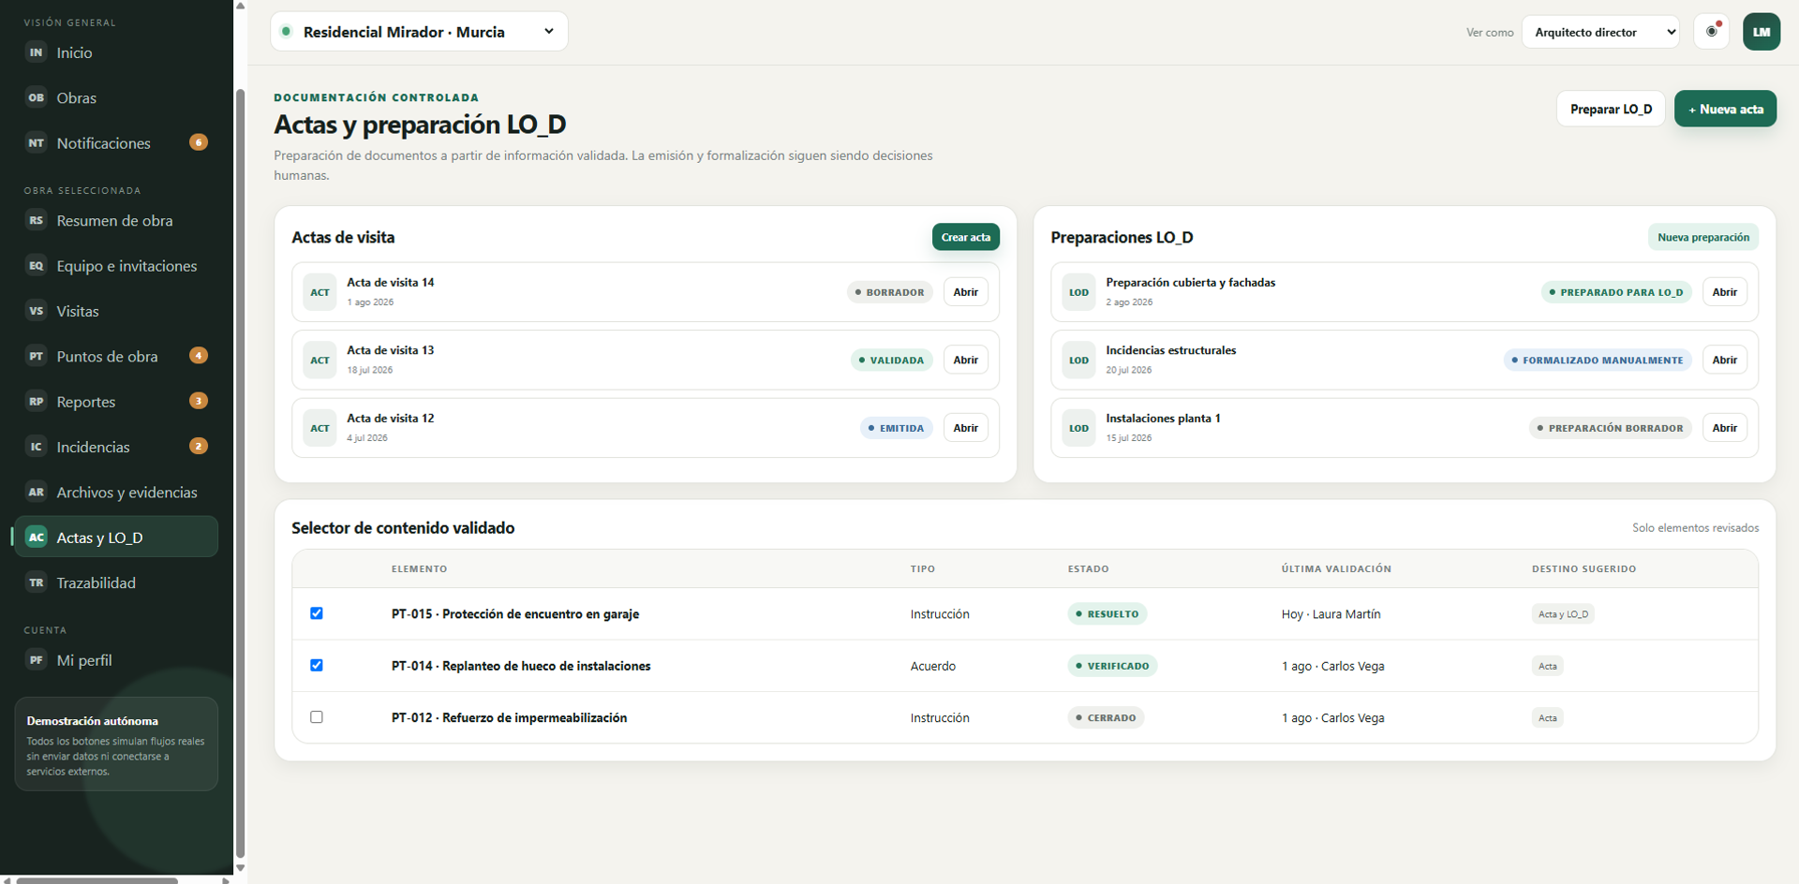Click the FORMALIZADO MANUALMENTE status badge
1799x884 pixels.
pos(1598,360)
